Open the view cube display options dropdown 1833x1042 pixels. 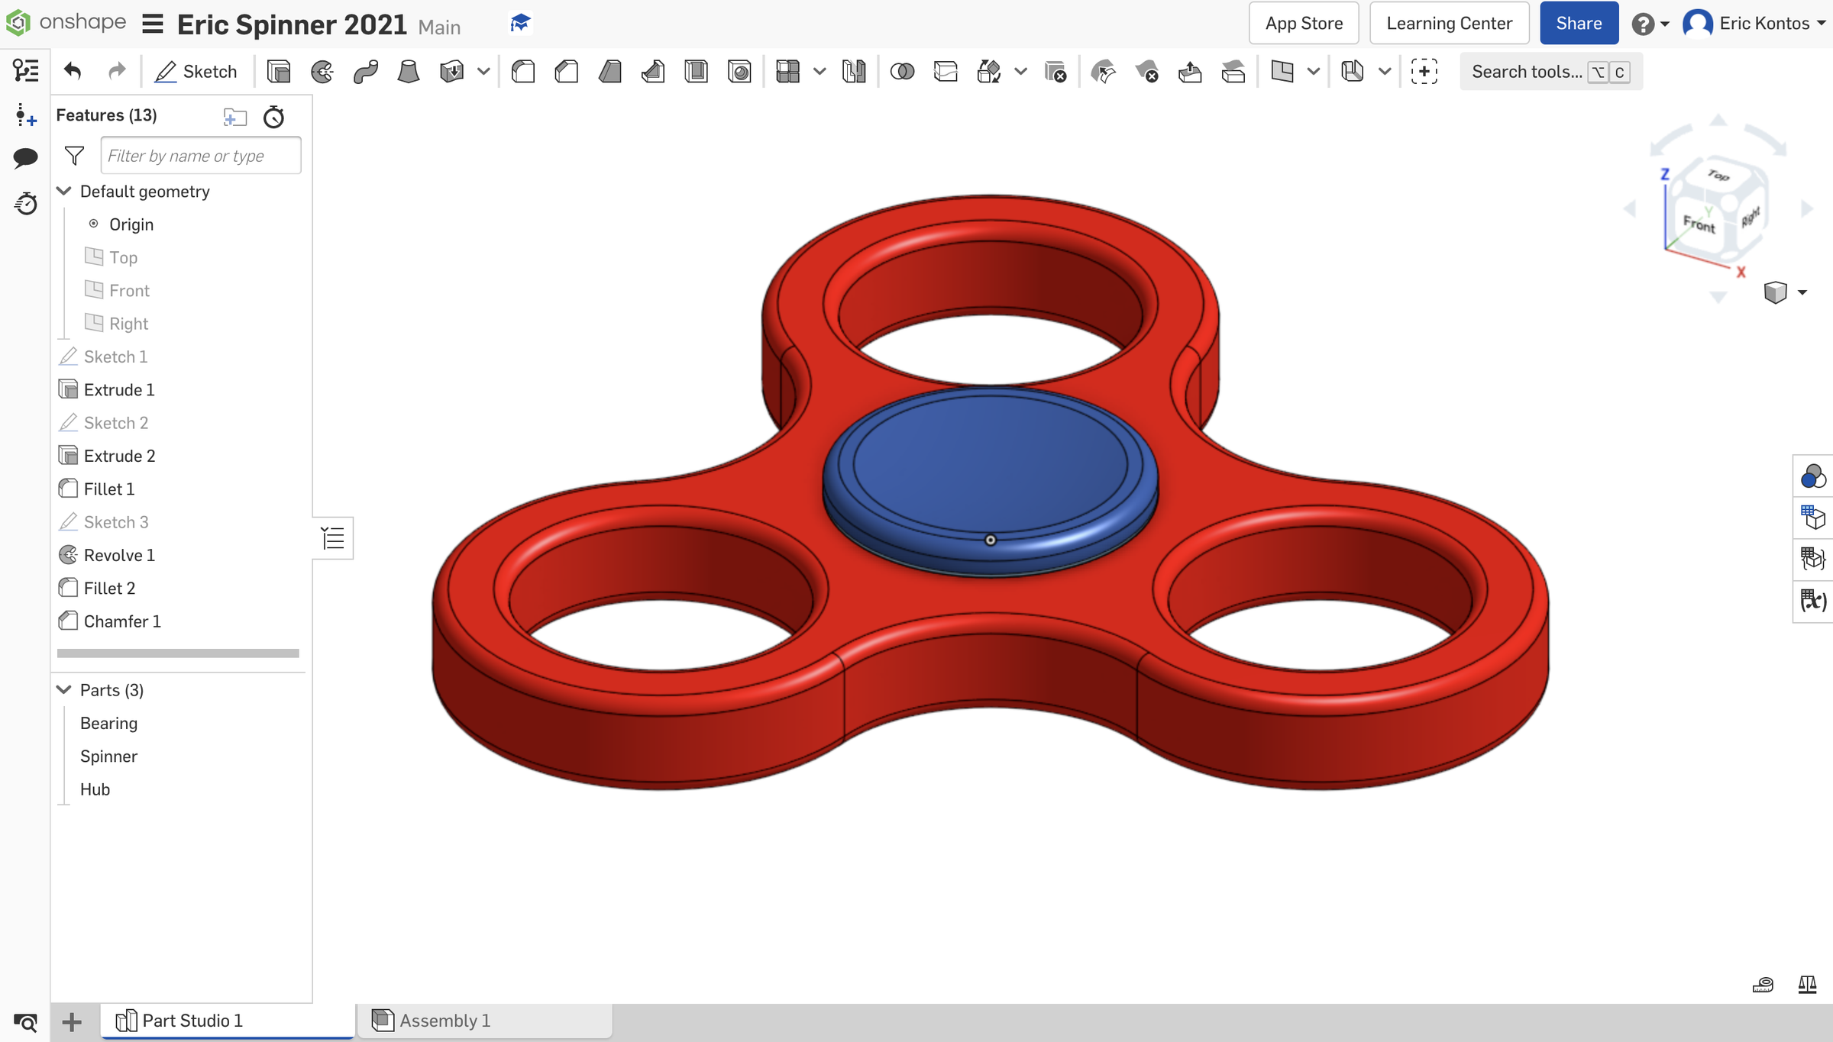click(1803, 292)
